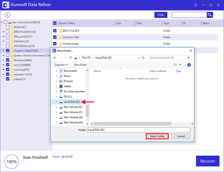Open the address bar history dropdown

click(x=139, y=58)
